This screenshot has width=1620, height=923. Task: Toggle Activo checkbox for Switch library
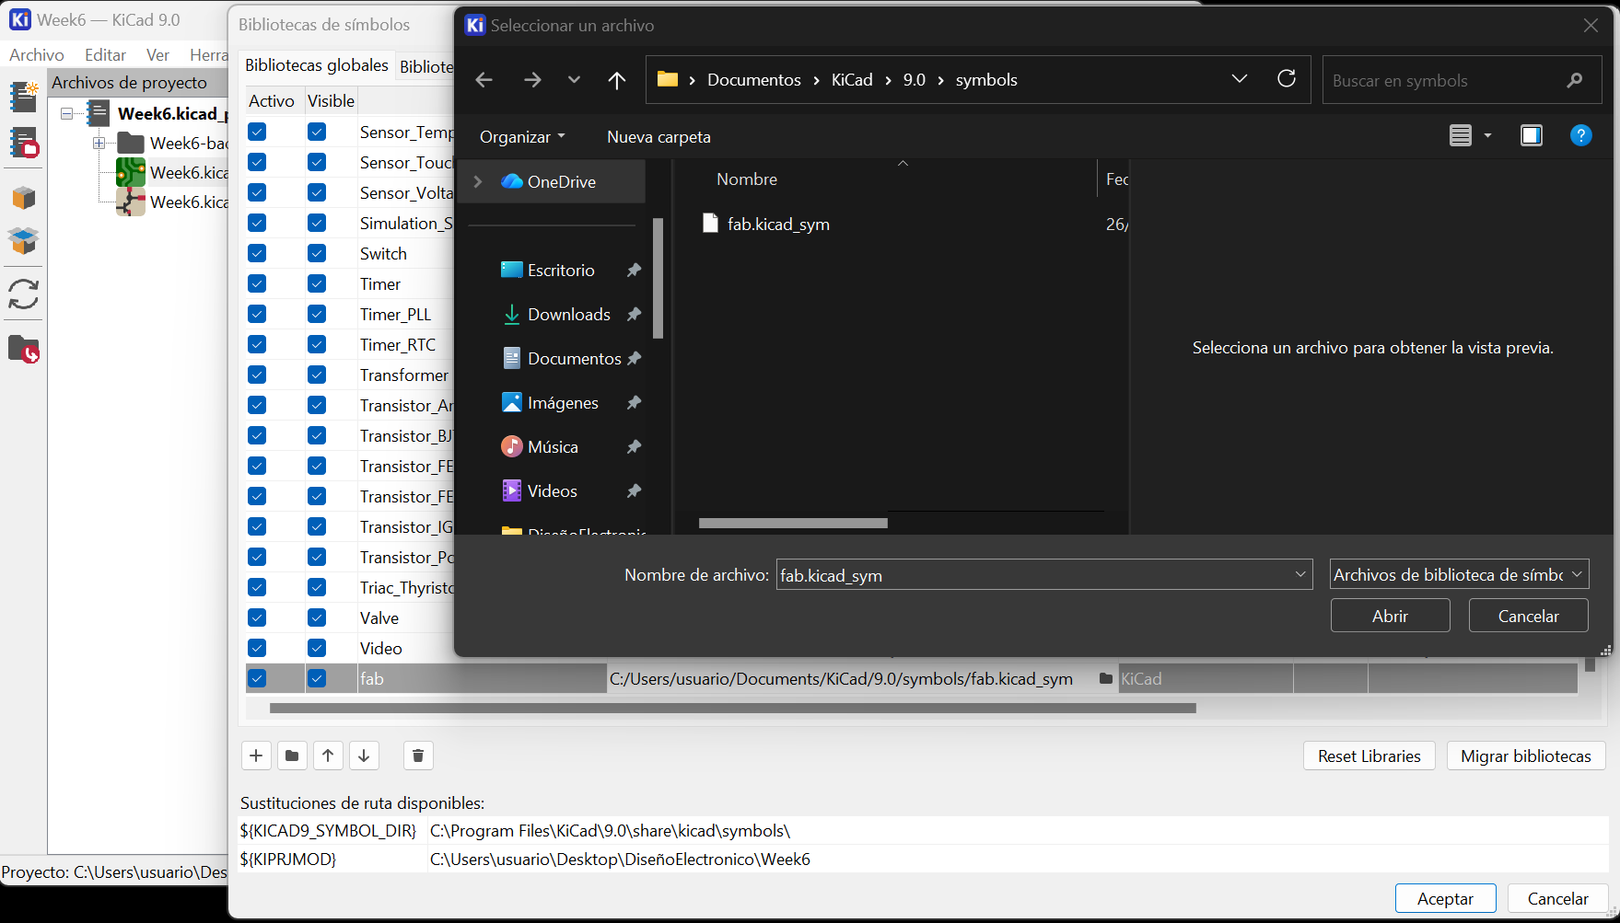click(257, 253)
